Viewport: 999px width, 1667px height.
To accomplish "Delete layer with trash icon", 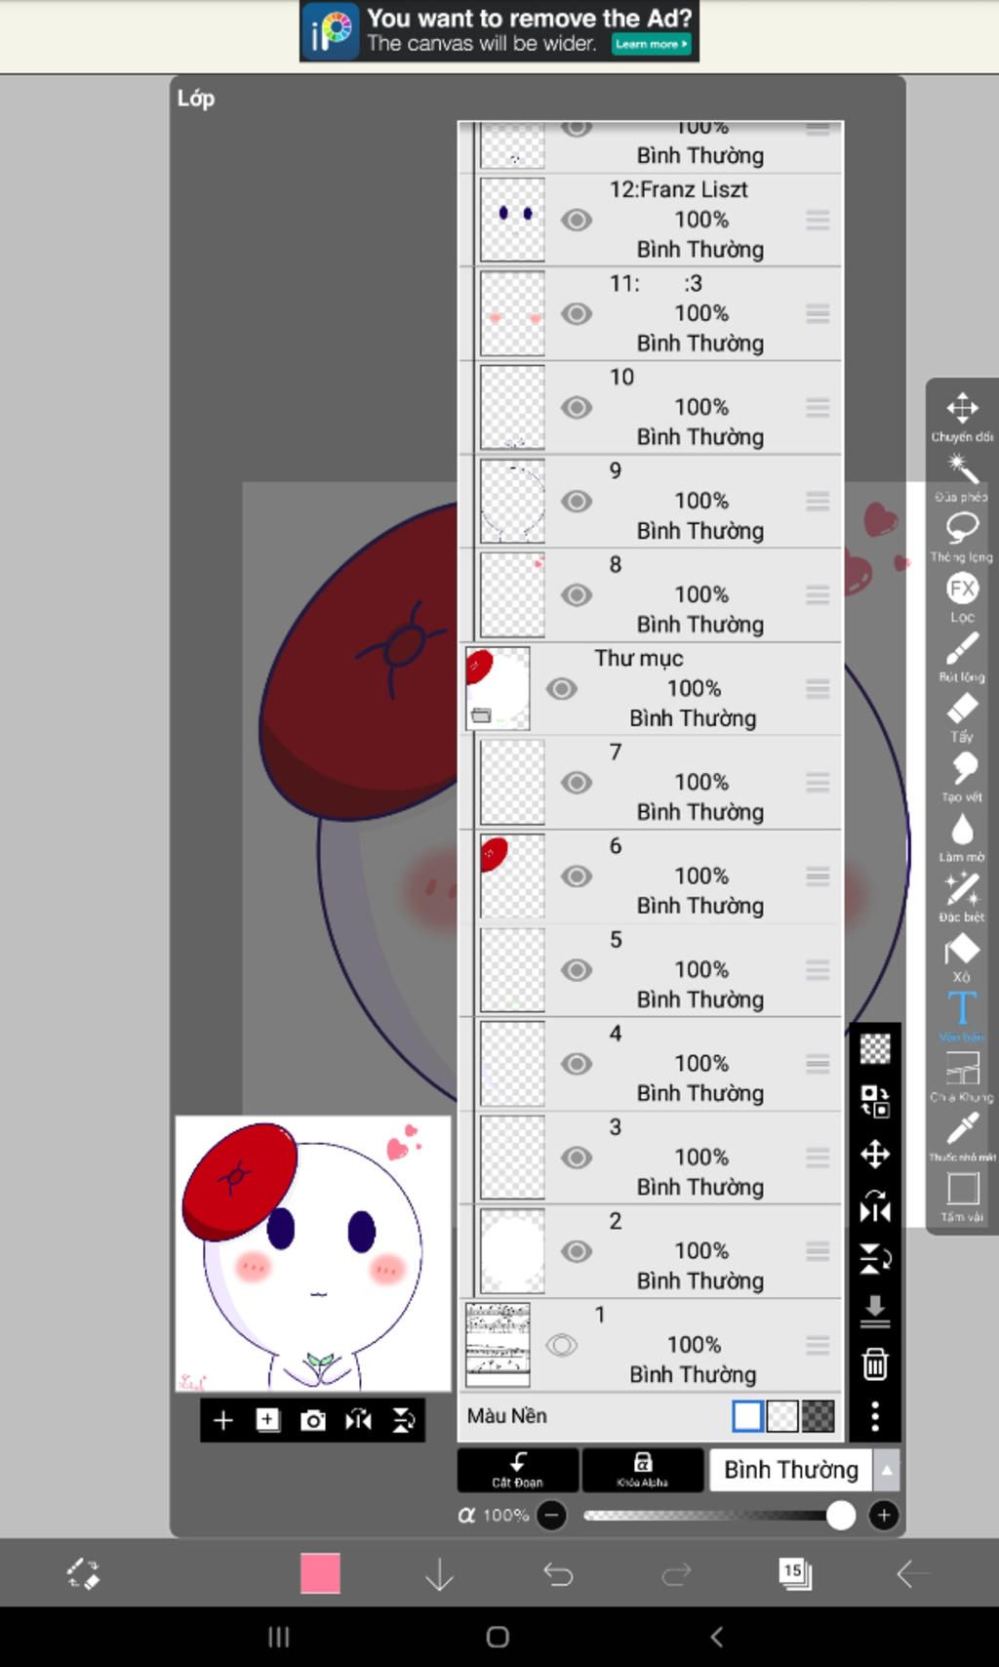I will 875,1364.
